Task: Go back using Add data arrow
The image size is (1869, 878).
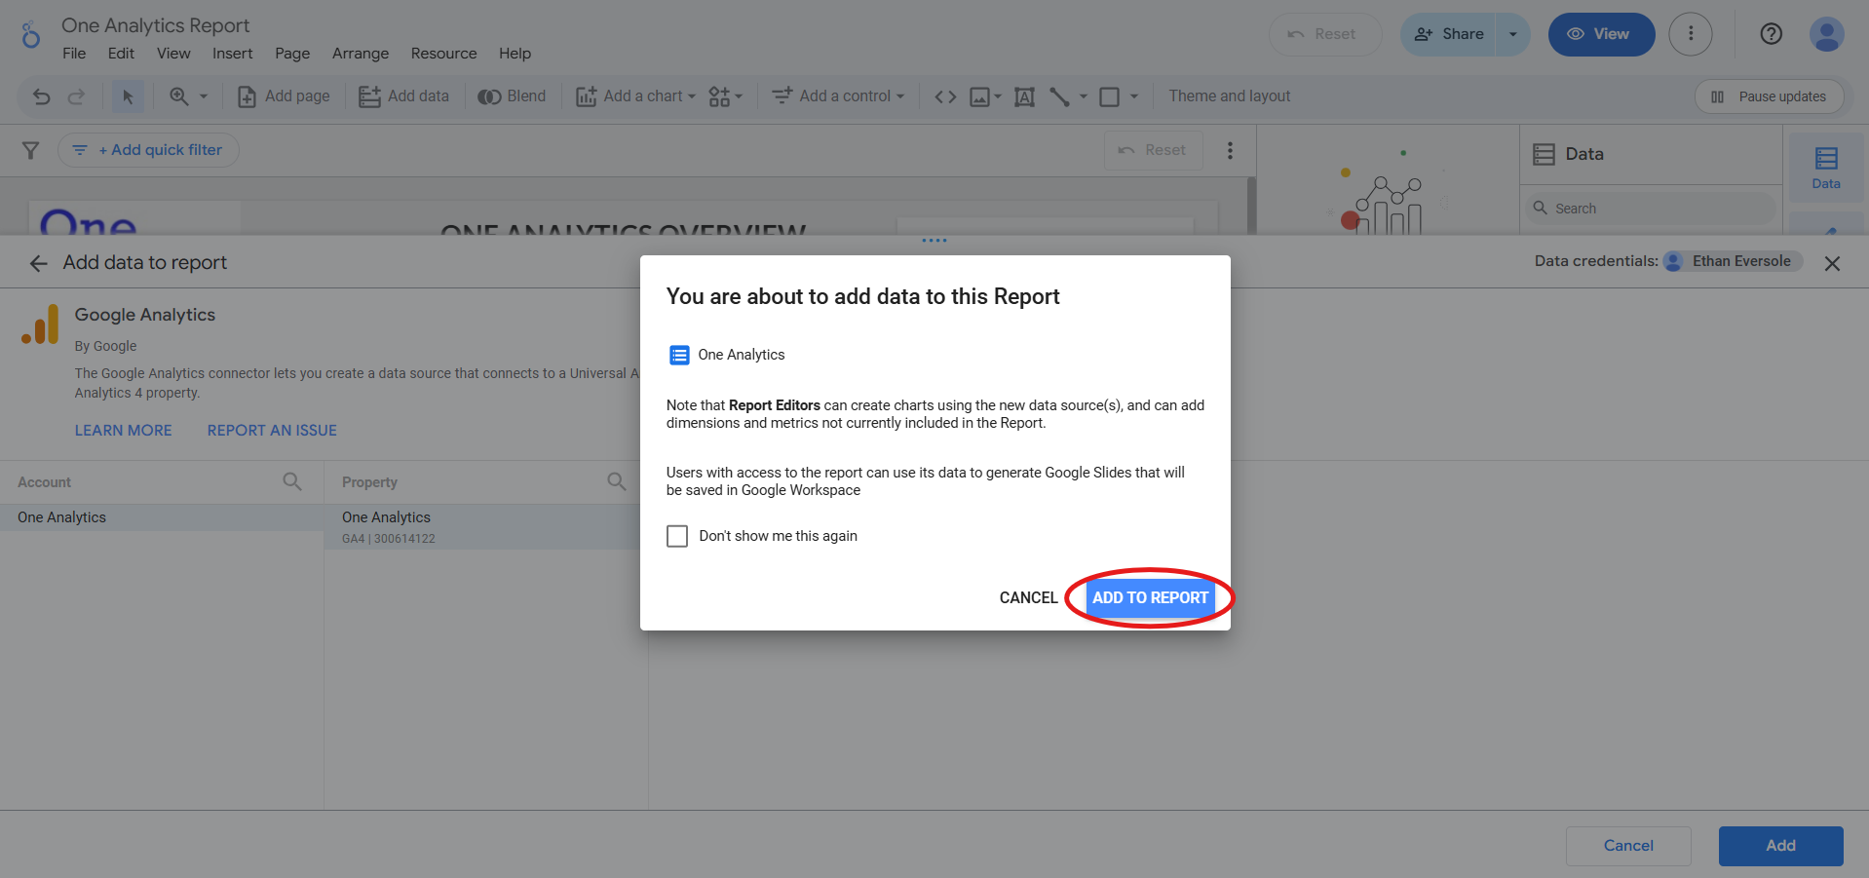Action: coord(38,263)
